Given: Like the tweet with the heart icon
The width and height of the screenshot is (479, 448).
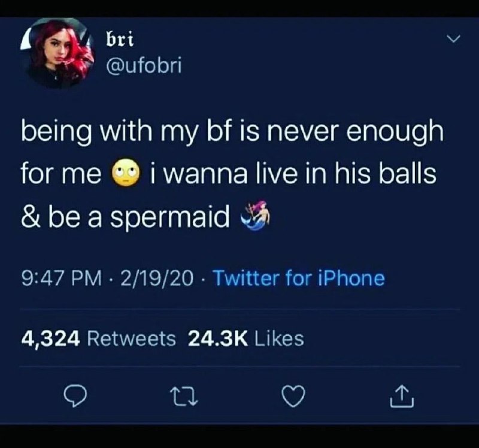Looking at the screenshot, I should point(293,396).
